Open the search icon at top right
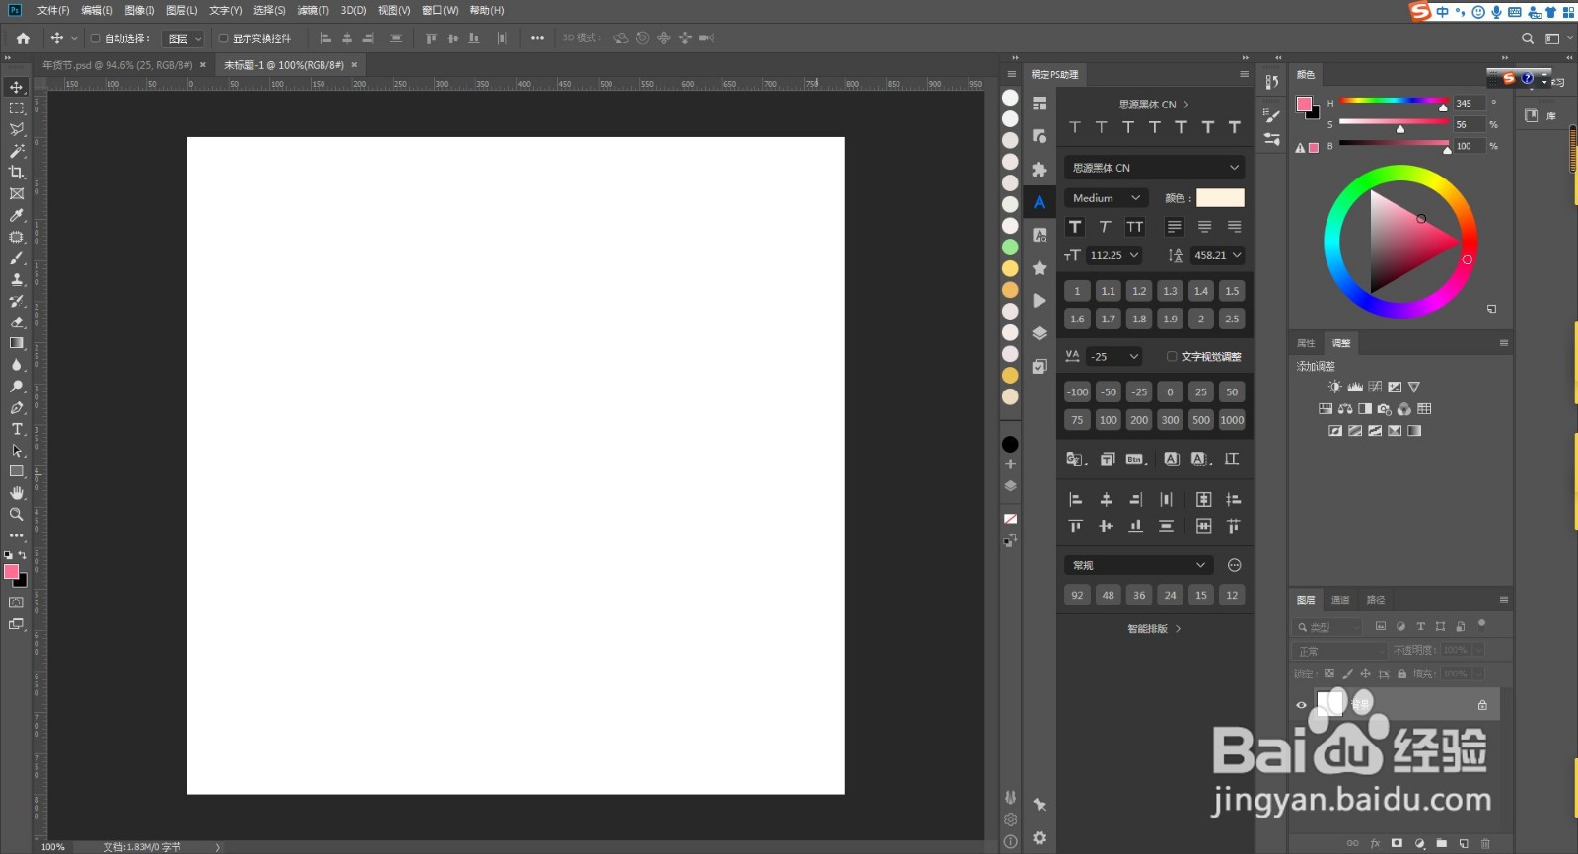 pyautogui.click(x=1528, y=38)
